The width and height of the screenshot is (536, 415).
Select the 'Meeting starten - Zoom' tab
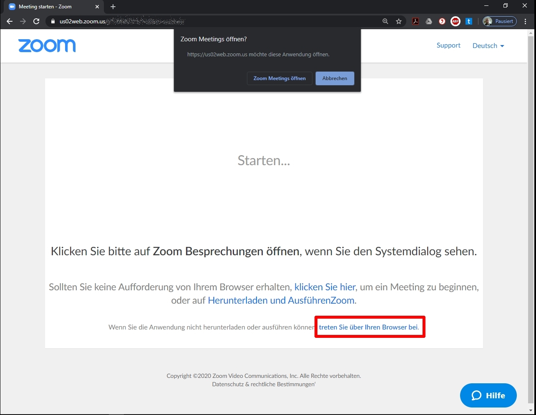[x=50, y=7]
